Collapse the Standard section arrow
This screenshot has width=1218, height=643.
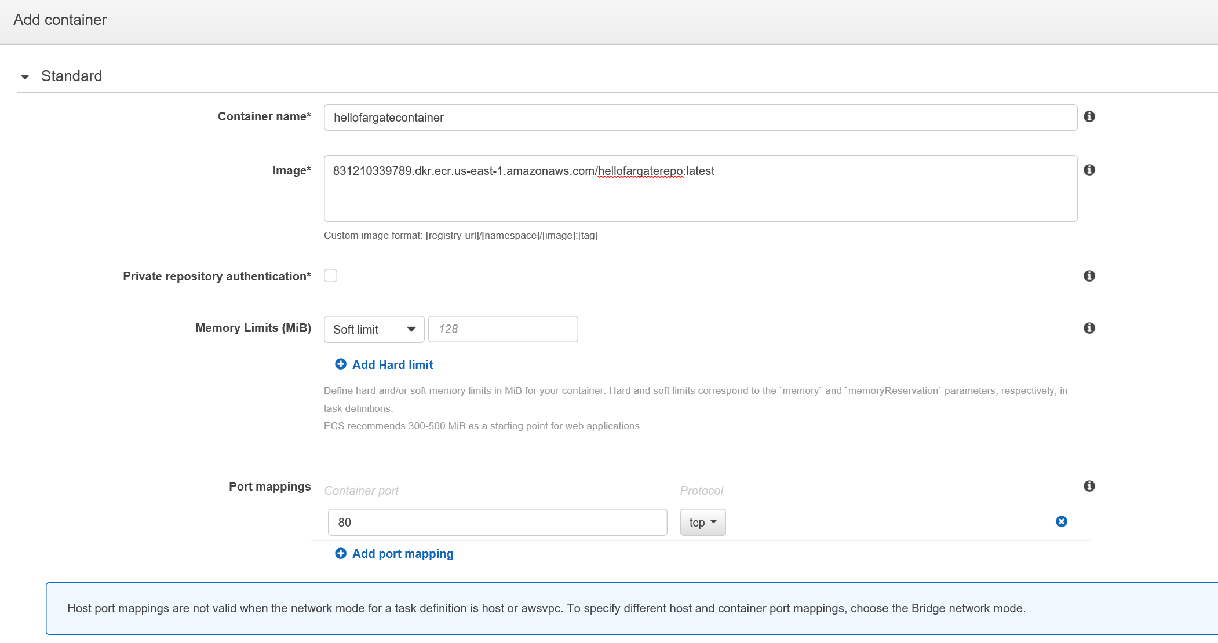[25, 76]
